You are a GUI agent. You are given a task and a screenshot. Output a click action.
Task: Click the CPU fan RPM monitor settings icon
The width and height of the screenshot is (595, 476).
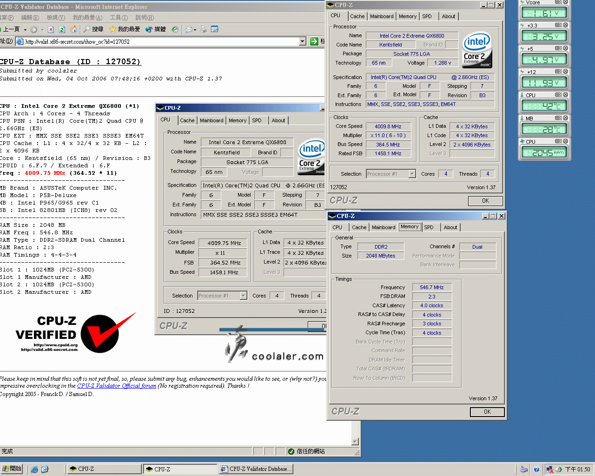coord(558,141)
